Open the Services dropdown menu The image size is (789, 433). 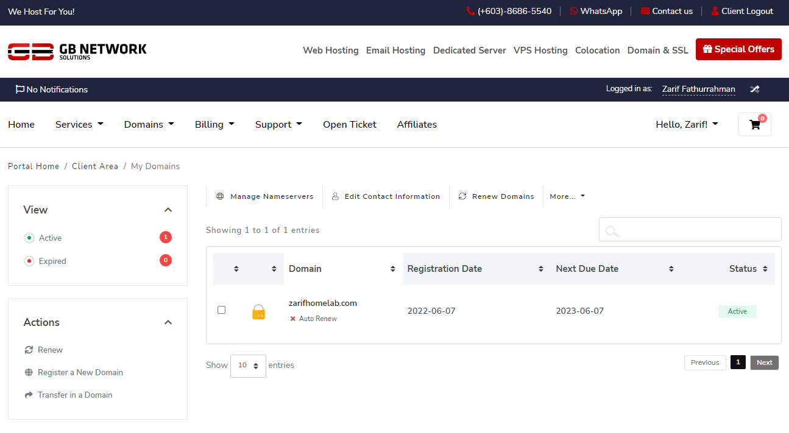(x=79, y=125)
